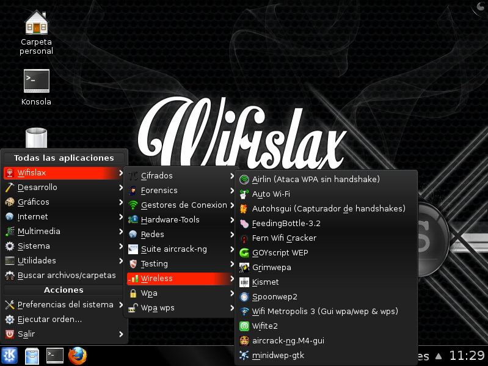Launch terminal from the taskbar
The height and width of the screenshot is (366, 488).
pyautogui.click(x=55, y=356)
